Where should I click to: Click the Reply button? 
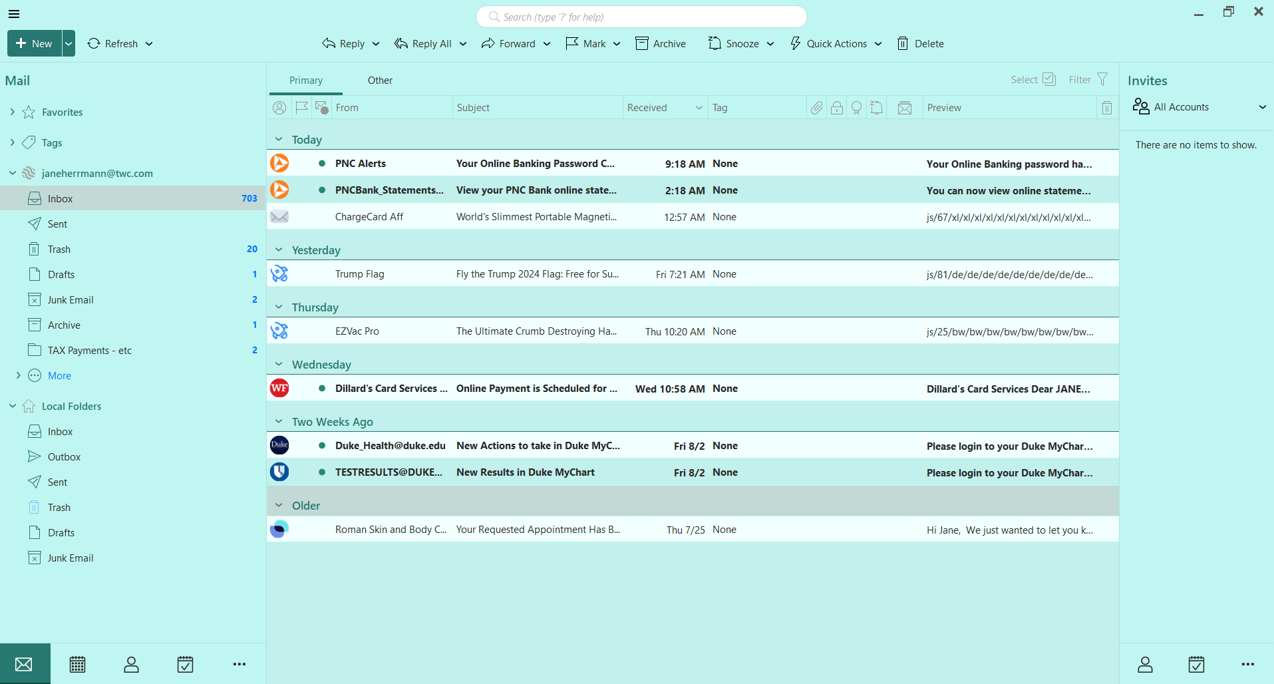343,44
